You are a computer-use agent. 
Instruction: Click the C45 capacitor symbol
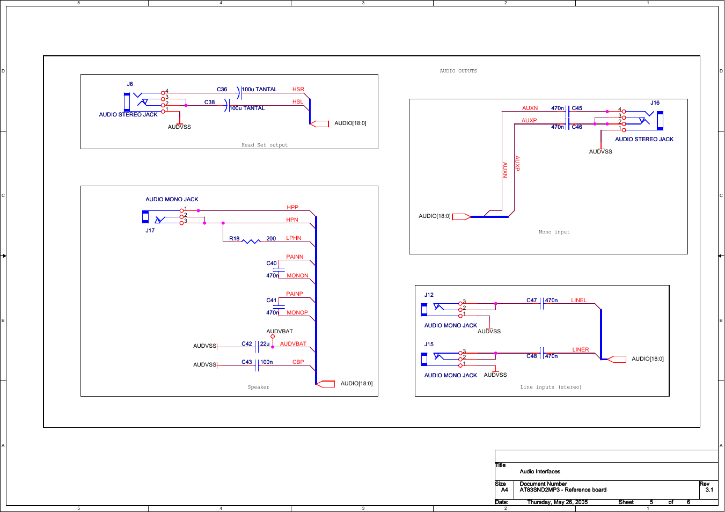(x=568, y=112)
